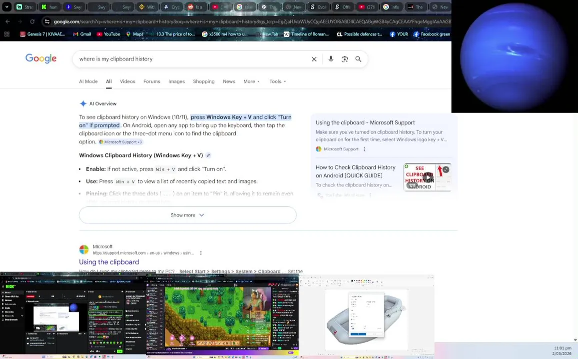Switch to the 'Cryp' browser tab
Screen dimensions: 578x359
[x=171, y=6]
